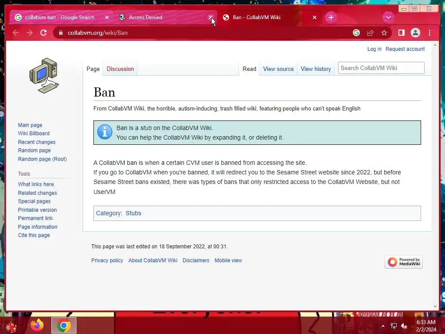The height and width of the screenshot is (334, 445).
Task: Click the page scrollbar up arrow
Action: [x=435, y=45]
